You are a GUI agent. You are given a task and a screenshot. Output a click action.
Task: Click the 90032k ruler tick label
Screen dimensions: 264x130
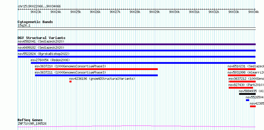(214, 12)
